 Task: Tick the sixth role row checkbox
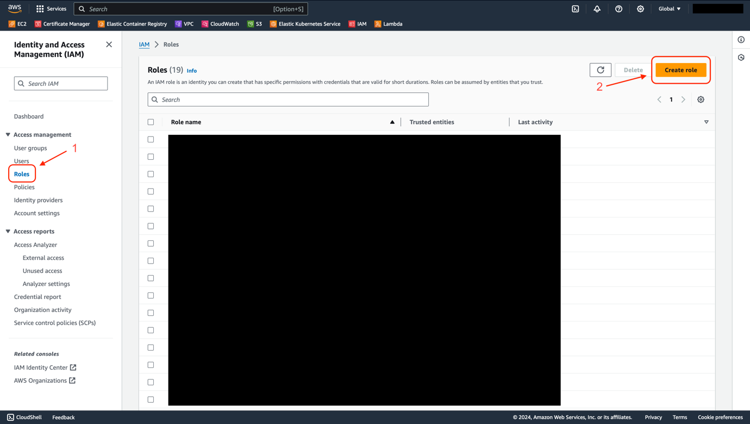pyautogui.click(x=151, y=227)
